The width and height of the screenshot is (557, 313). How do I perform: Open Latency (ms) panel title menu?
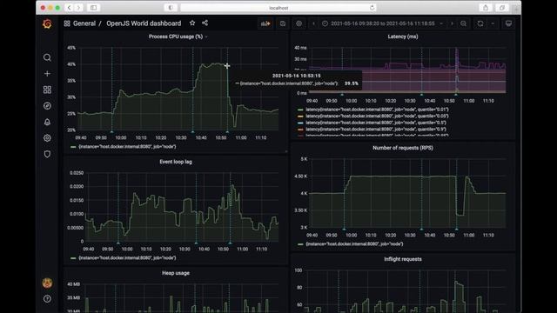[403, 37]
